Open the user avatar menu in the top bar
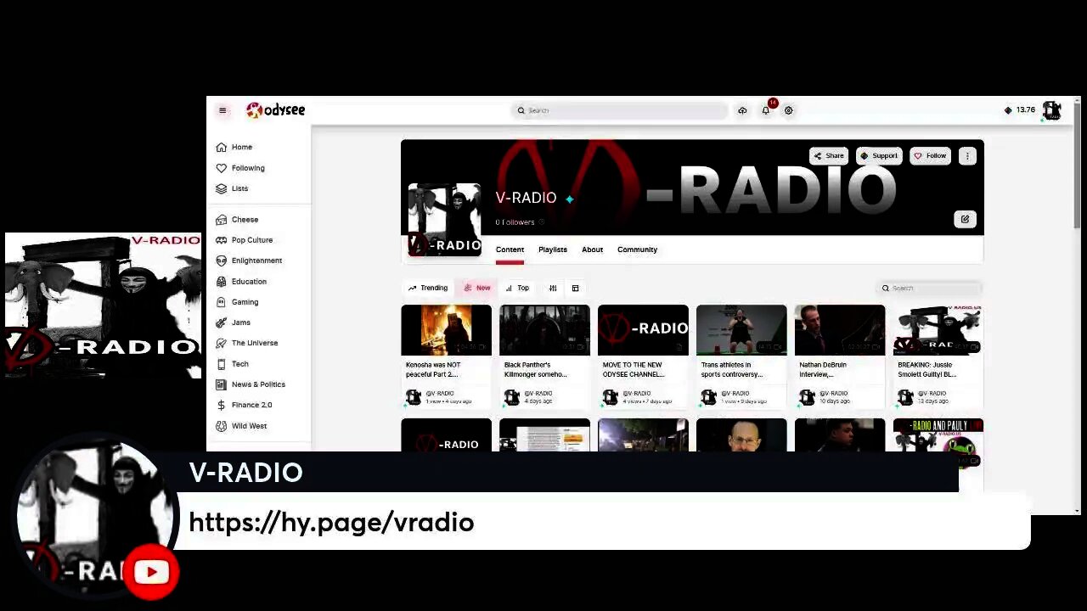Screen dimensions: 1087x611 [x=1051, y=110]
